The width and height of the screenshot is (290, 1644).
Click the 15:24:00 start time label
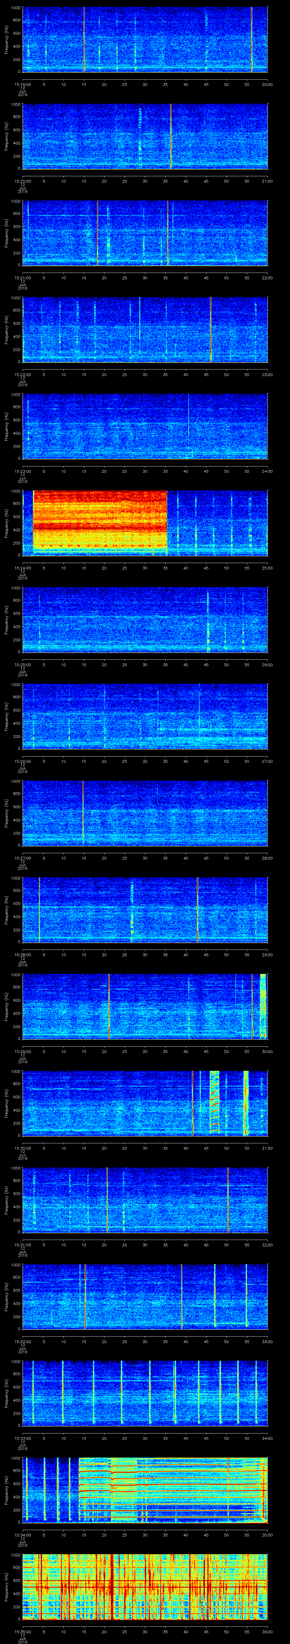click(x=22, y=568)
